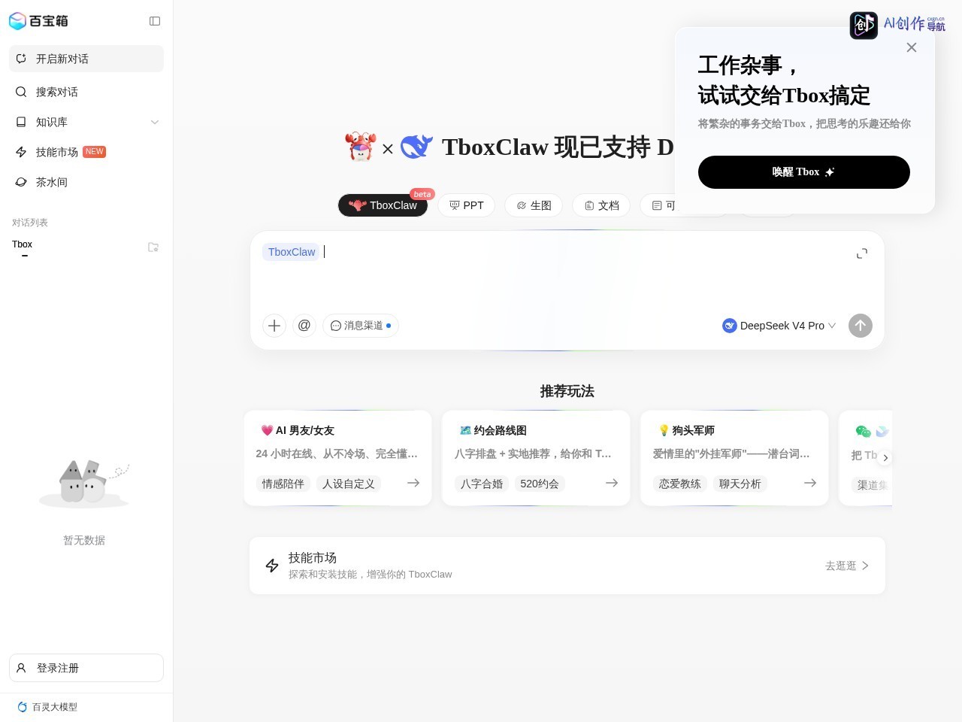
Task: Open the AI 男友/女友 card
Action: pyautogui.click(x=338, y=457)
